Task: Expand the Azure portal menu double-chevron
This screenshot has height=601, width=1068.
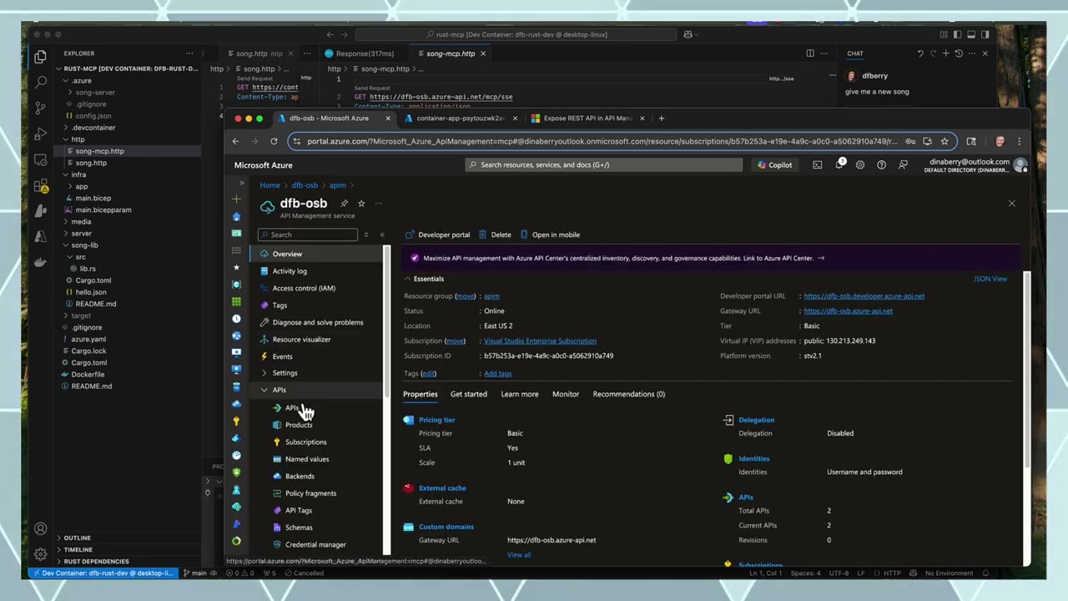Action: (x=242, y=183)
